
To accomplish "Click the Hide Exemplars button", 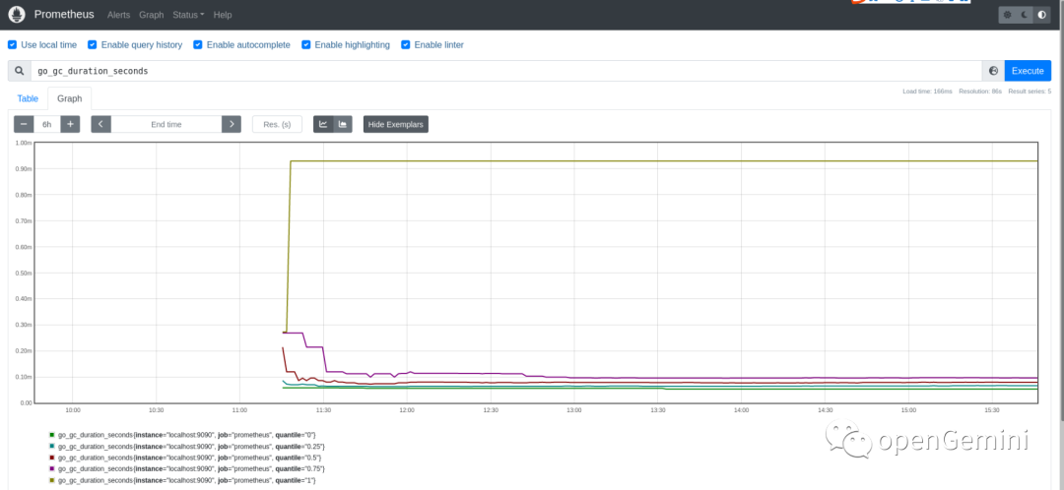I will tap(396, 124).
